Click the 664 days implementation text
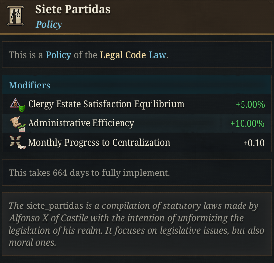Image resolution: width=274 pixels, height=263 pixels. point(89,173)
